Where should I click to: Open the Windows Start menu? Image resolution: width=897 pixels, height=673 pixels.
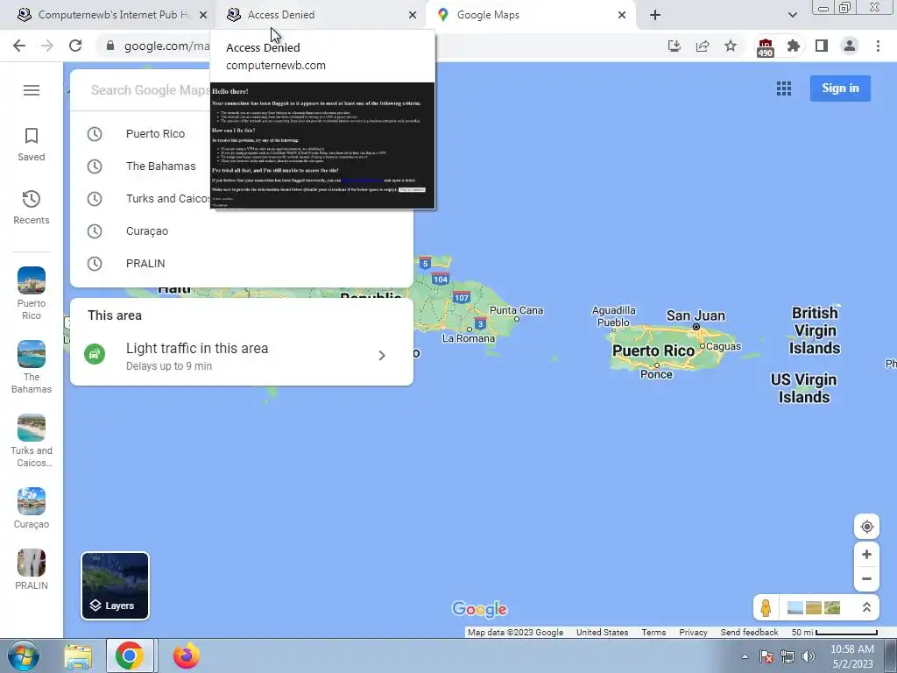point(23,656)
